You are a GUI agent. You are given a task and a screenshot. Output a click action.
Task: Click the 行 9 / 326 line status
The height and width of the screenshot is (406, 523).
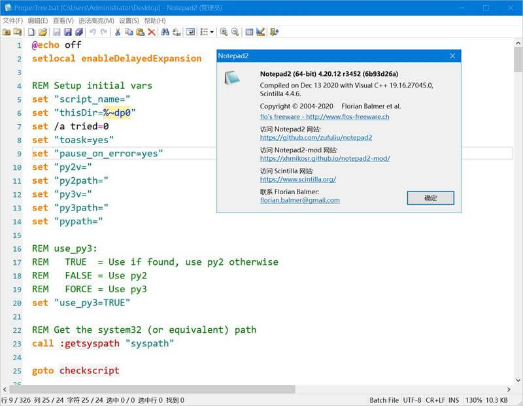point(16,400)
